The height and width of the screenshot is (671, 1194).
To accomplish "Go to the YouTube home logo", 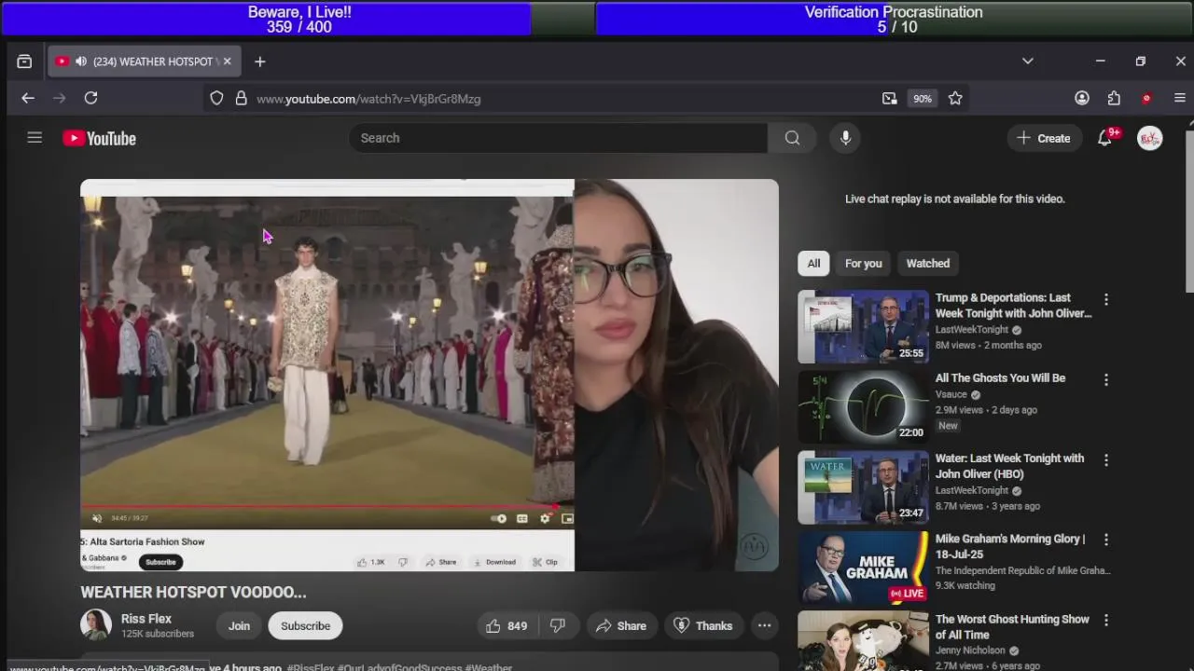I will [x=100, y=138].
